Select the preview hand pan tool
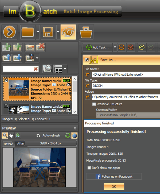This screenshot has width=160, height=194. click(11, 136)
